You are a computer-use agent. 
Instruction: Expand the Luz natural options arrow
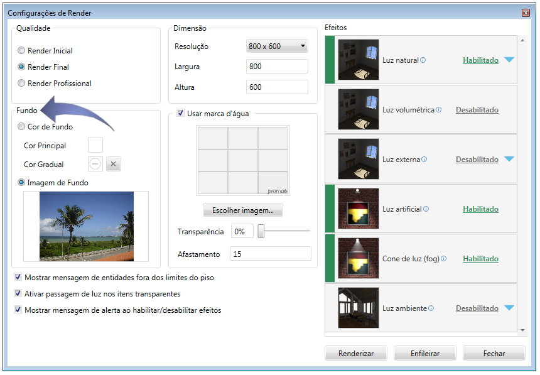509,60
